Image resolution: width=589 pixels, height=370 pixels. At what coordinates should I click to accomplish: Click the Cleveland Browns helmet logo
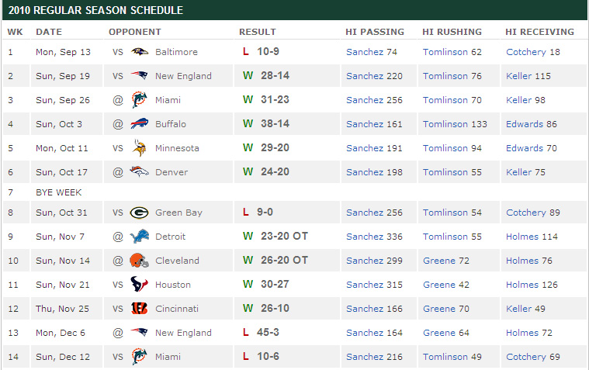(139, 261)
